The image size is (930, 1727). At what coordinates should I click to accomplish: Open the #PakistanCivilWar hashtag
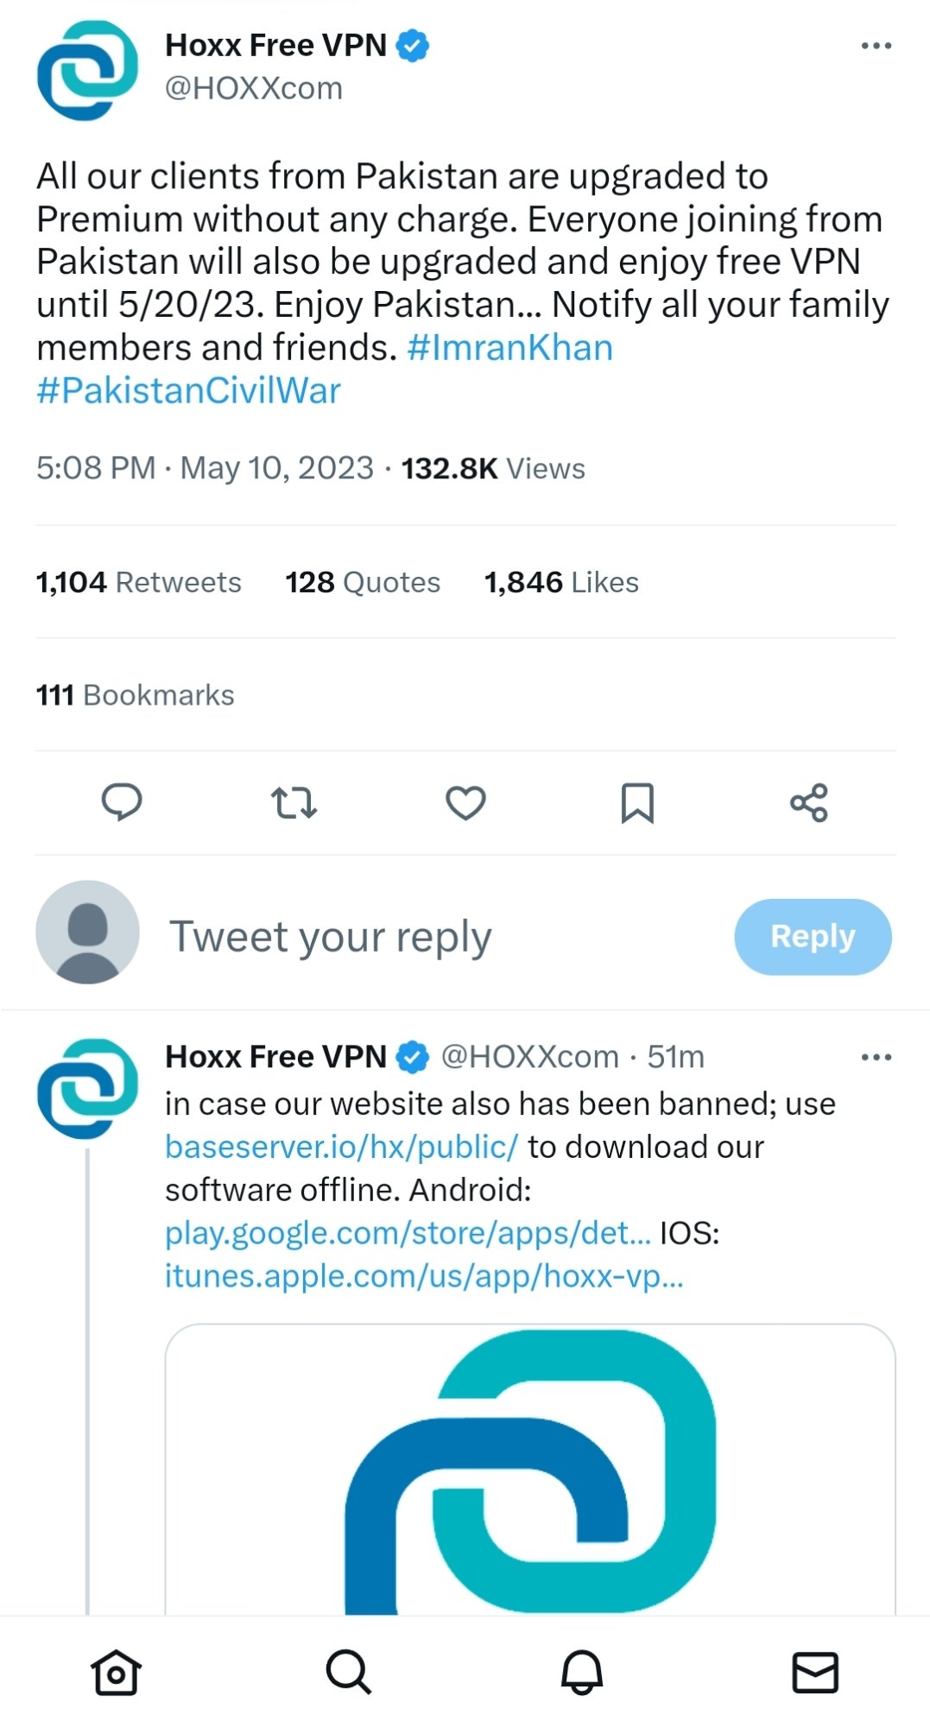188,391
